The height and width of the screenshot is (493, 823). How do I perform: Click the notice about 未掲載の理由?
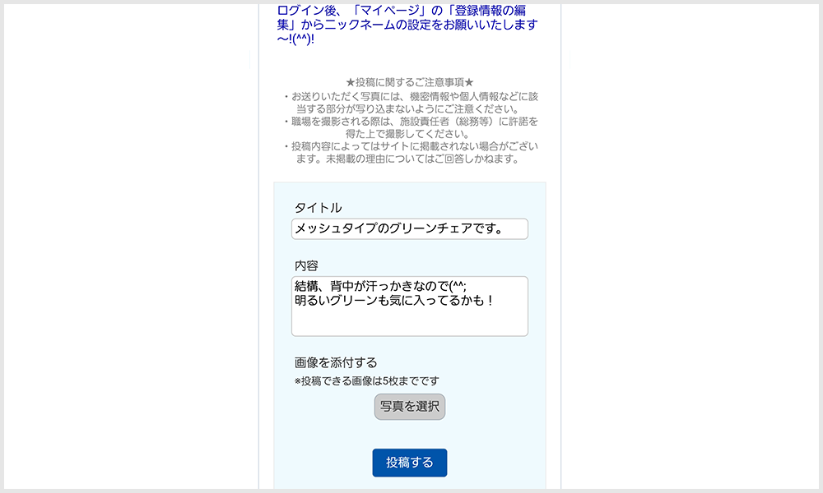[x=411, y=153]
